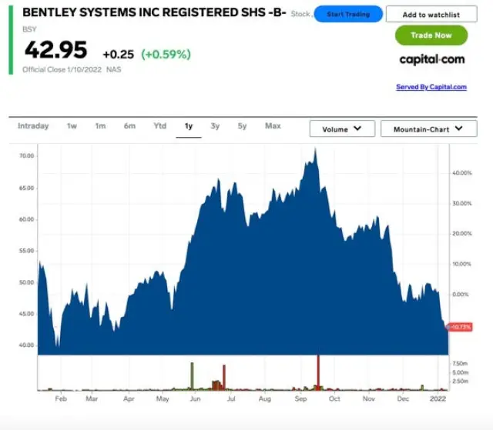Select the 1y time range tab
Screen dimensions: 493x430
pos(189,126)
